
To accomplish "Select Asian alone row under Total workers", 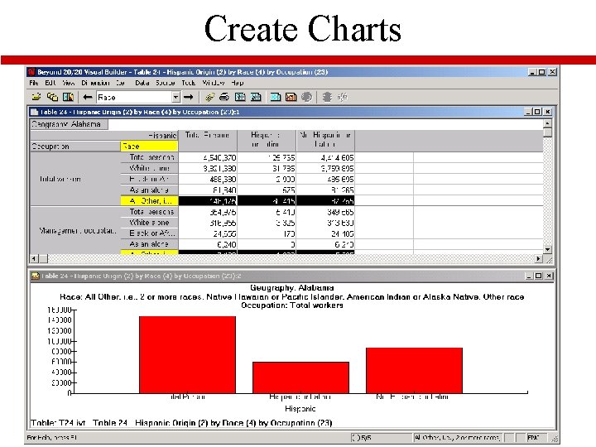I will click(149, 190).
